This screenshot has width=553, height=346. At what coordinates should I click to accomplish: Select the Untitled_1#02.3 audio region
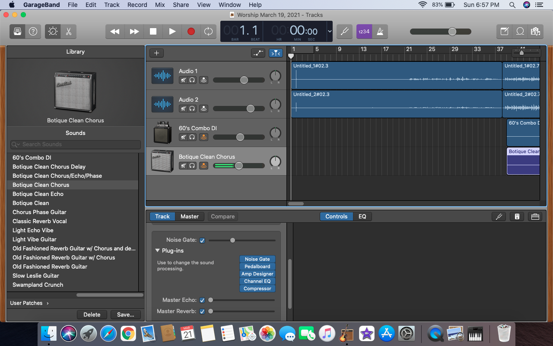[397, 76]
